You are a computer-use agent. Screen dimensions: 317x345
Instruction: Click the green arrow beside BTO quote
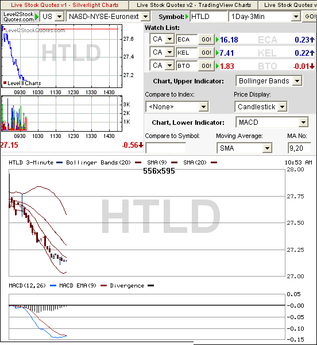tap(217, 66)
